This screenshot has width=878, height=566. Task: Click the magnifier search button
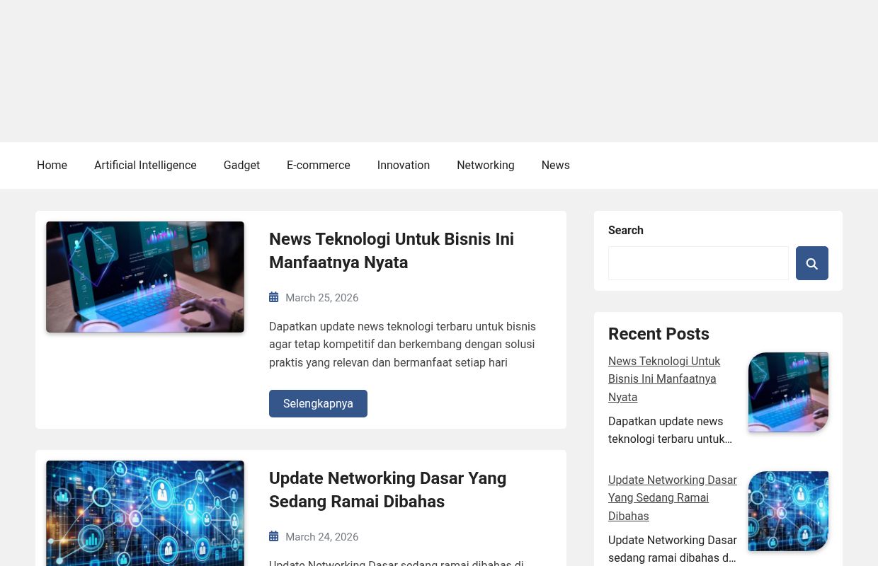[811, 263]
